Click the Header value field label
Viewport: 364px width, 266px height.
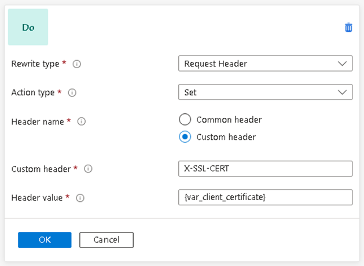click(37, 198)
